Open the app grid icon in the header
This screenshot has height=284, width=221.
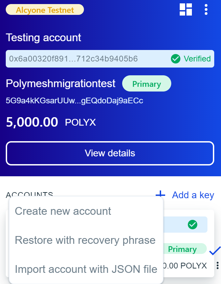(186, 9)
